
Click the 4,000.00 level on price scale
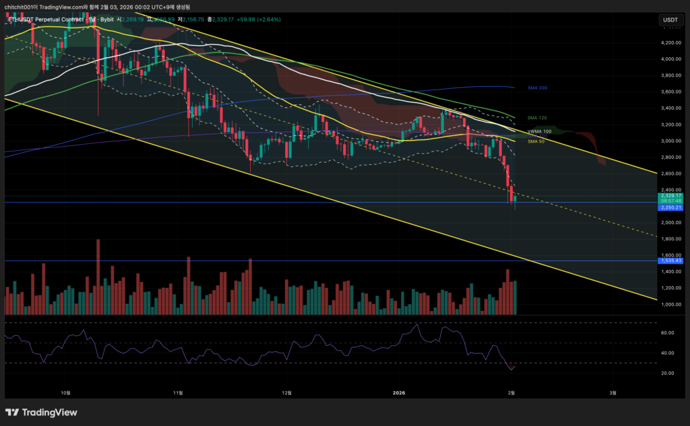670,59
